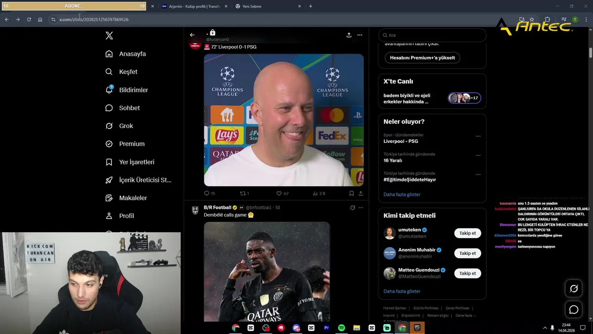Open Makaleler in the sidebar

(x=126, y=198)
